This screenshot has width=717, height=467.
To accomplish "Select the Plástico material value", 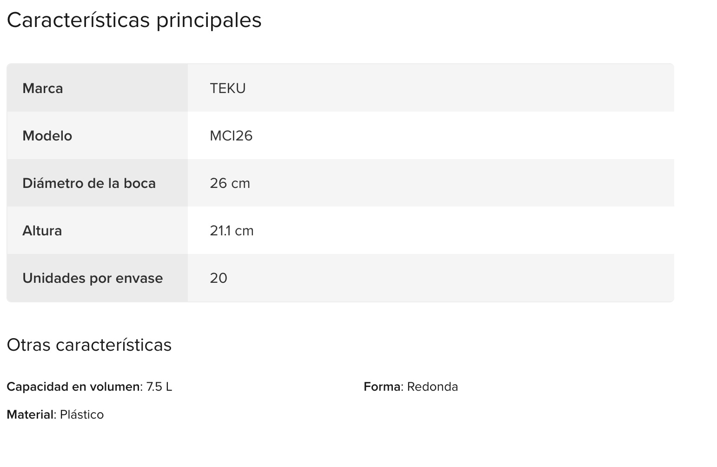I will pos(82,415).
